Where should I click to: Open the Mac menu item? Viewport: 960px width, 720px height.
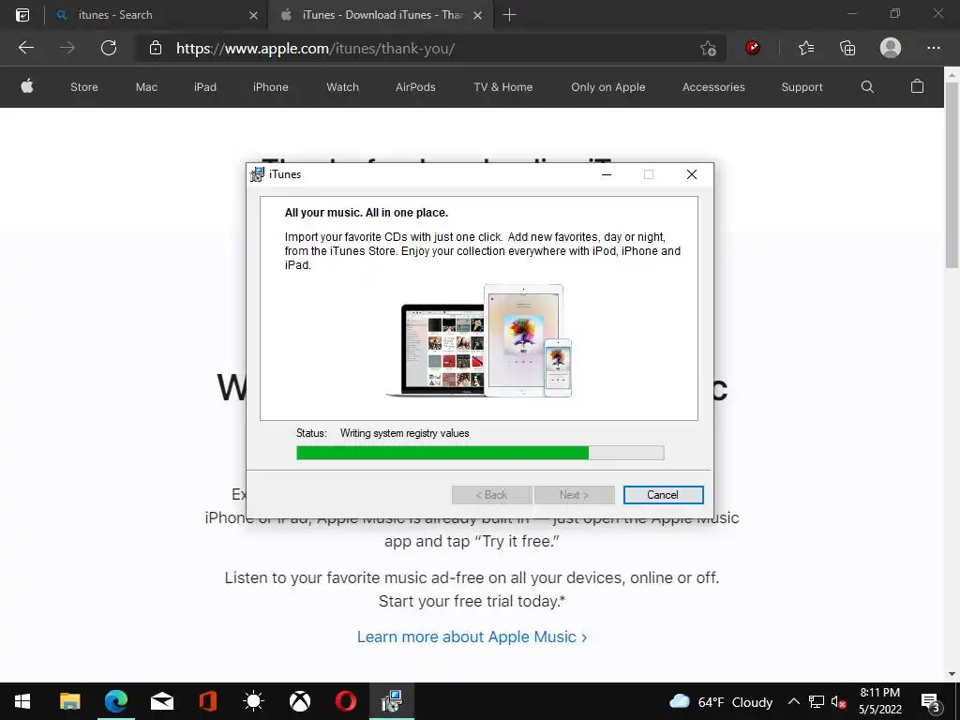coord(146,87)
